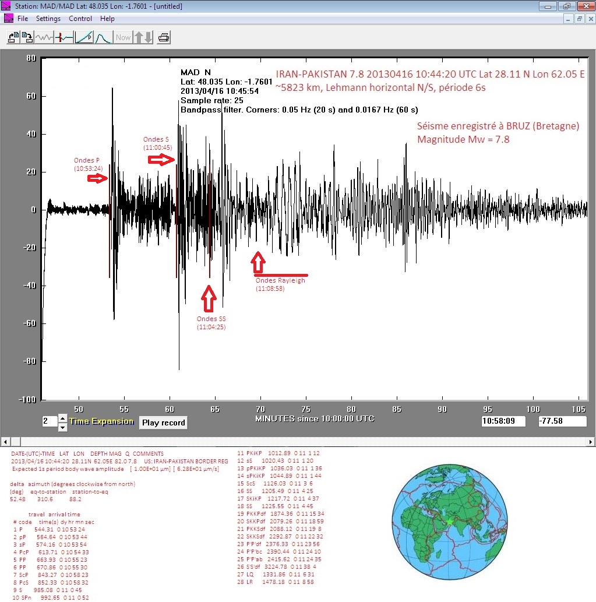
Task: Click the save event file toolbar icon
Action: coord(27,38)
